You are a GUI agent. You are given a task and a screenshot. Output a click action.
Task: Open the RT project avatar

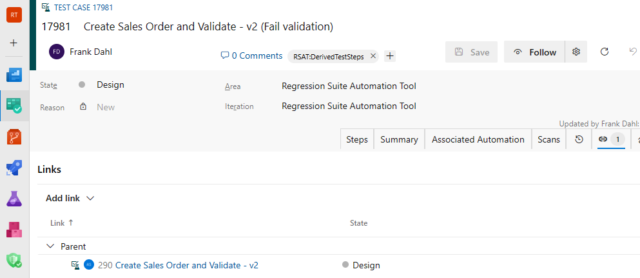14,15
